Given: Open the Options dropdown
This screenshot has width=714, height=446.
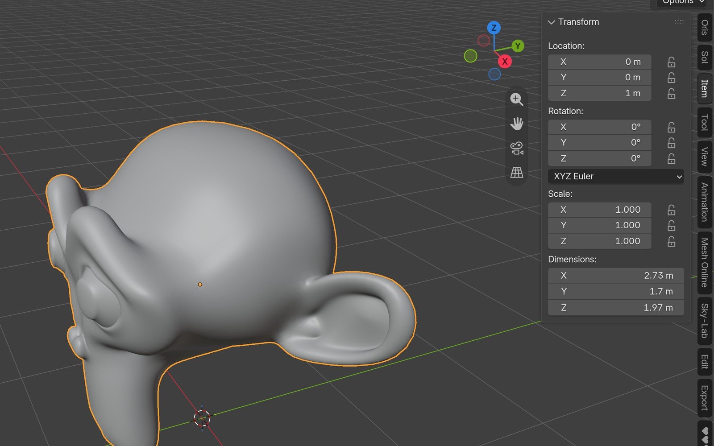Looking at the screenshot, I should tap(682, 2).
